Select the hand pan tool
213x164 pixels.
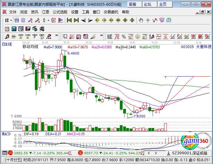pyautogui.click(x=141, y=20)
